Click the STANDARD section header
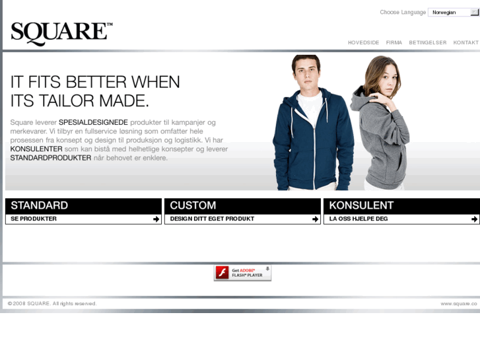 point(83,205)
